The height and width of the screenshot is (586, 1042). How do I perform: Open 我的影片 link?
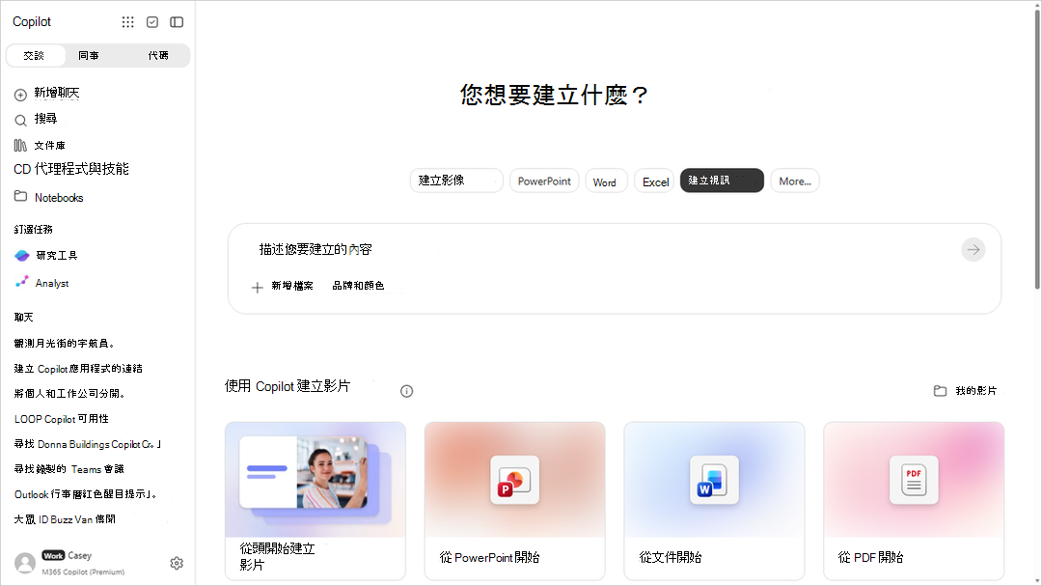point(976,390)
